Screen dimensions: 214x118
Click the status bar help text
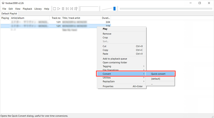tap(34, 116)
